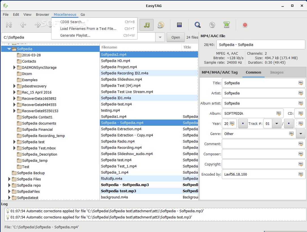This screenshot has width=307, height=232.
Task: Select the Softpedia Backup folder
Action: (x=31, y=173)
